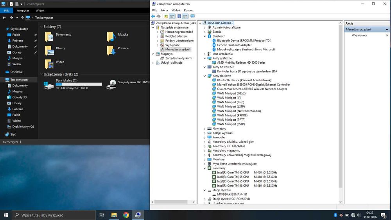Select the Bluetooth category icon in device tree

coord(209,36)
